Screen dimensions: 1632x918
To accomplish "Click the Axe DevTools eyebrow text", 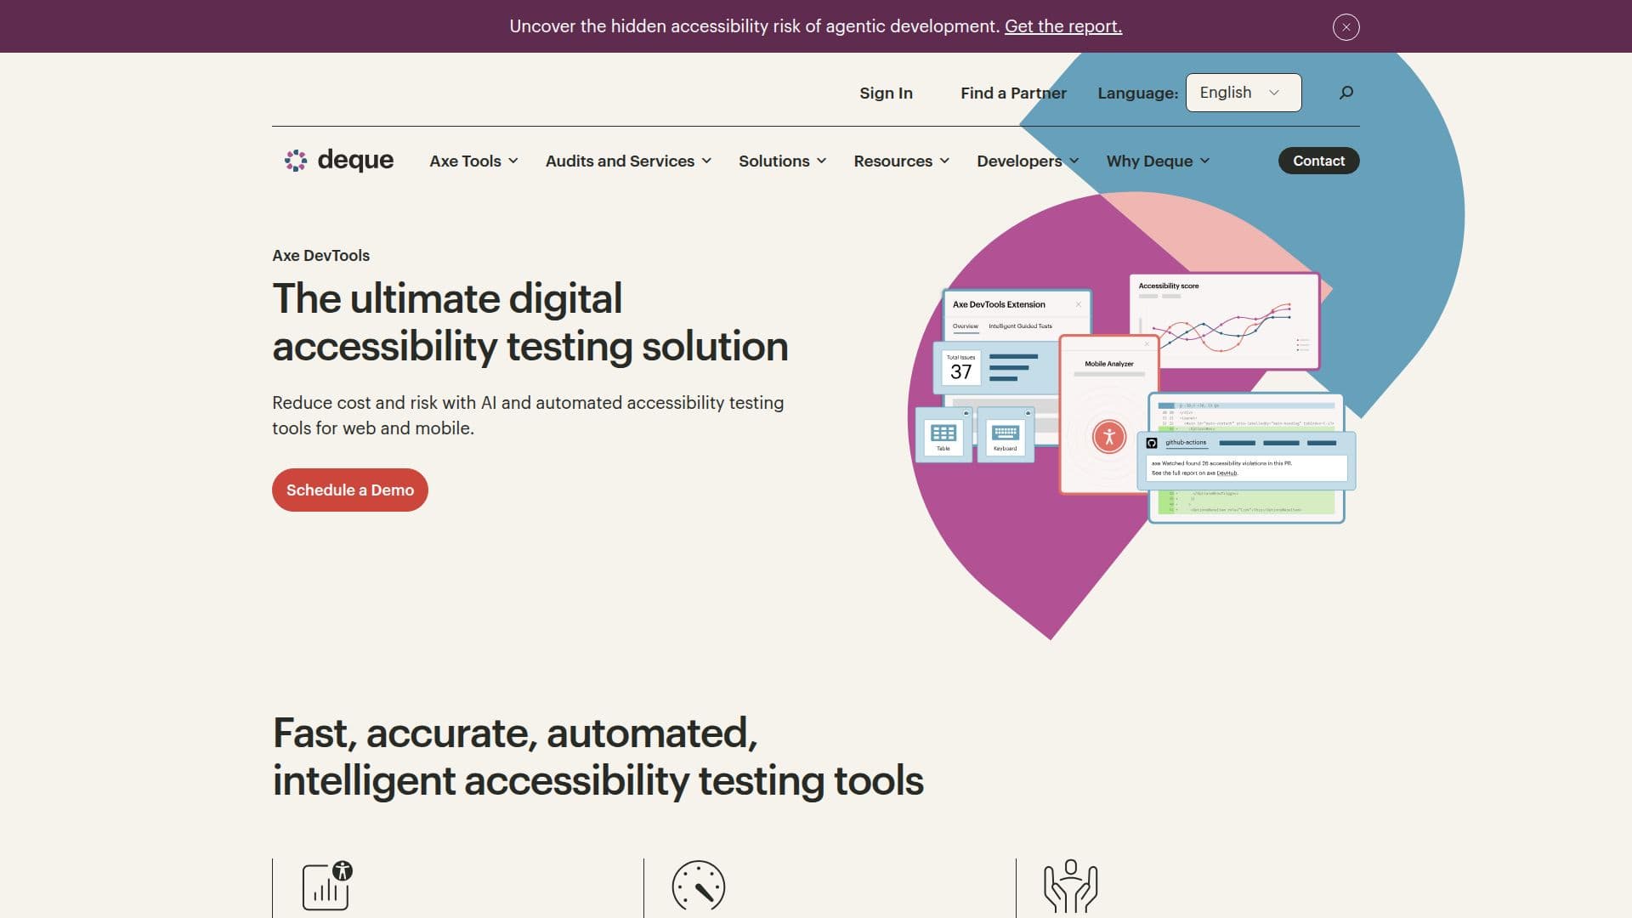I will click(320, 256).
